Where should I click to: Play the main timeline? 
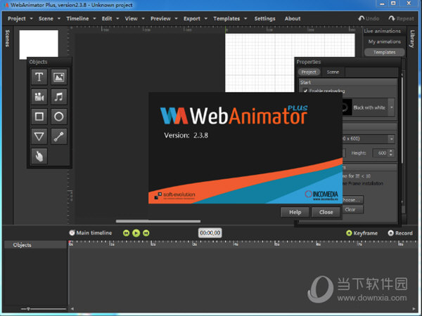click(x=136, y=233)
